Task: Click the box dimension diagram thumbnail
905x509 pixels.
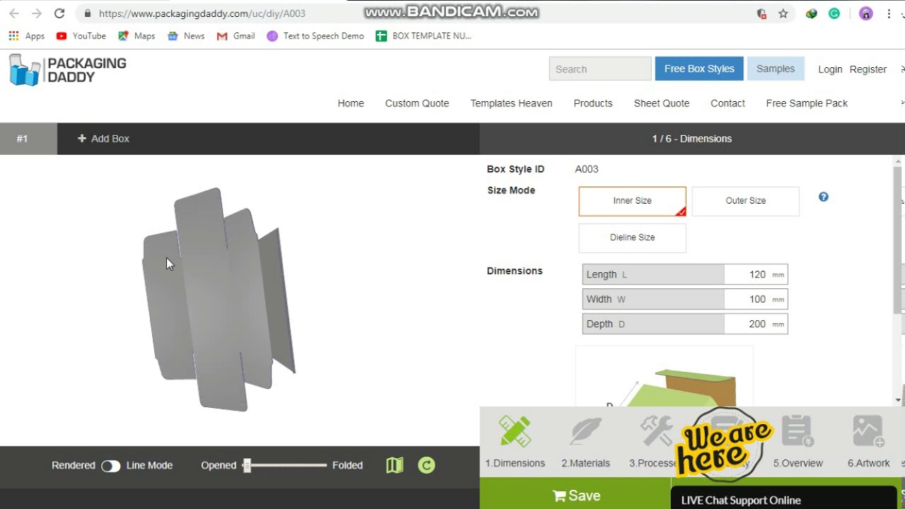Action: [664, 376]
